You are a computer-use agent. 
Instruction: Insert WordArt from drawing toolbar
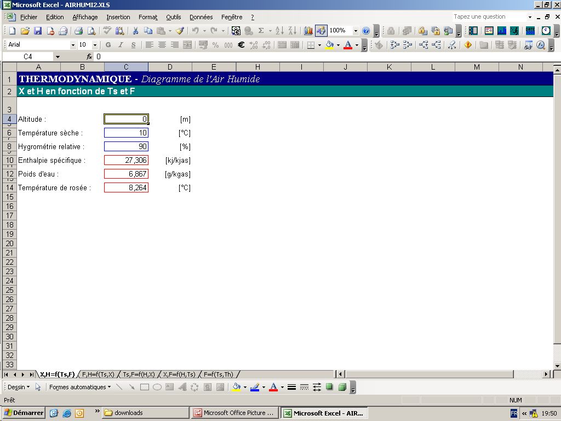pyautogui.click(x=182, y=387)
